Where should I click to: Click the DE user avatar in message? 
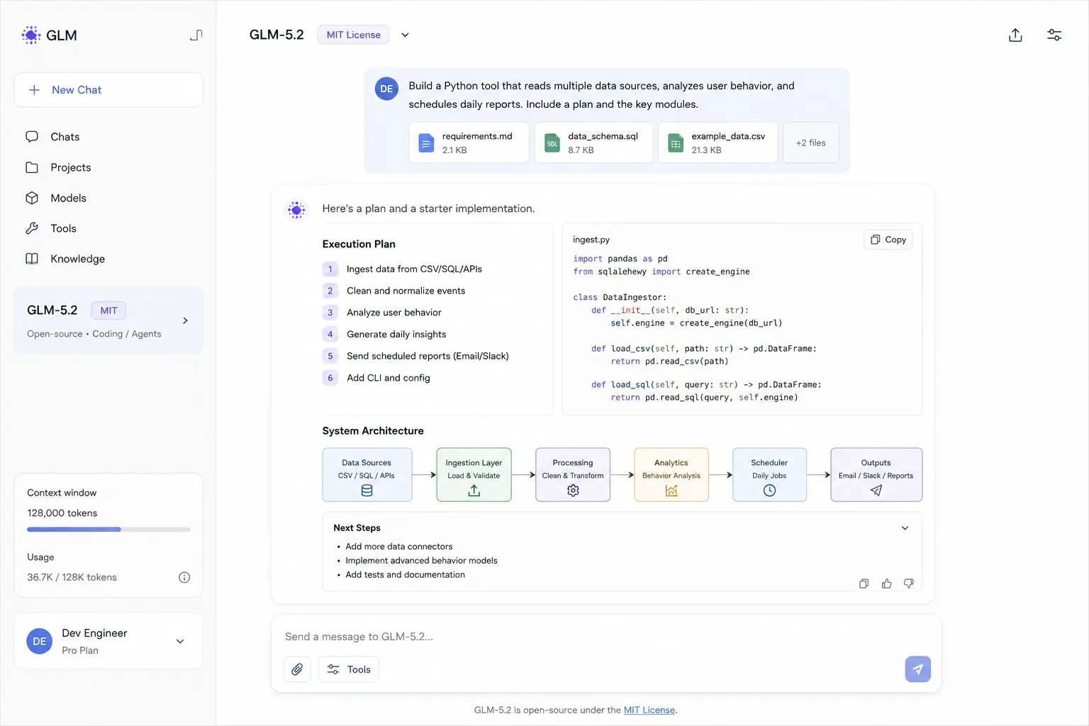click(386, 89)
